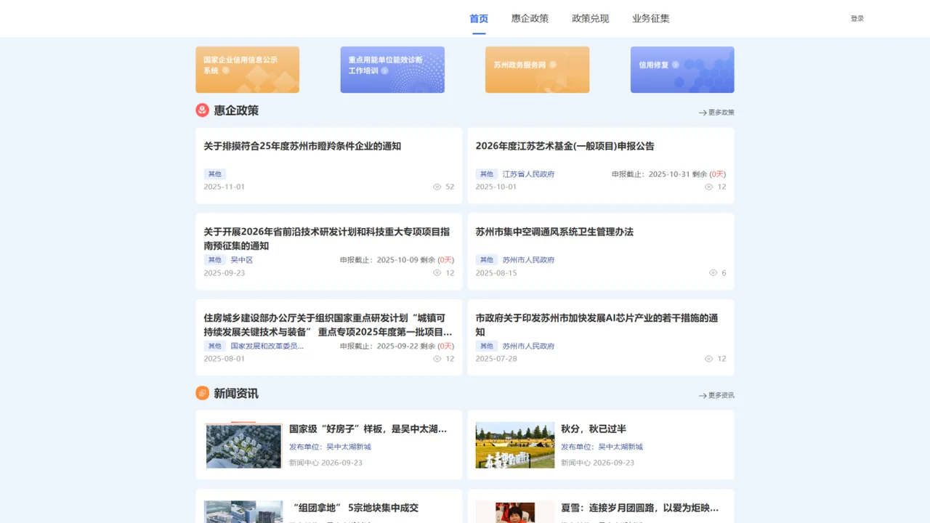Click 苏州市人民政府 on 集中空调 card
The image size is (930, 523).
[x=528, y=260]
